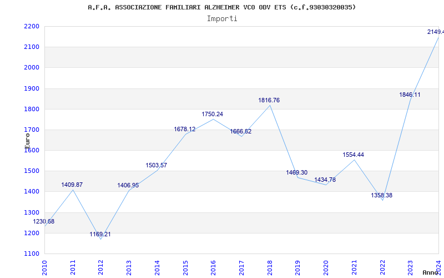
Task: Click y-axis tick label 1500
Action: [32, 171]
